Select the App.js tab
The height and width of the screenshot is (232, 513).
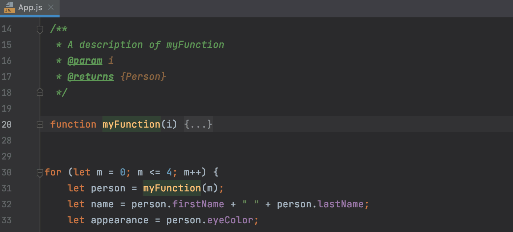pyautogui.click(x=29, y=7)
